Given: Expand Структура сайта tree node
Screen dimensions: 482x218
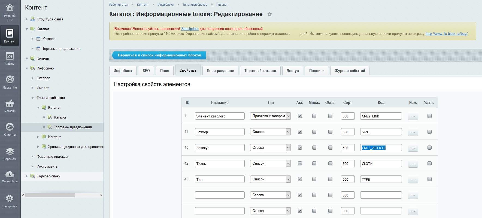Looking at the screenshot, I should pyautogui.click(x=27, y=19).
